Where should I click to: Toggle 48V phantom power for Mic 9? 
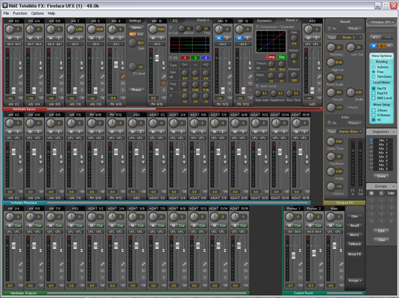(133, 34)
